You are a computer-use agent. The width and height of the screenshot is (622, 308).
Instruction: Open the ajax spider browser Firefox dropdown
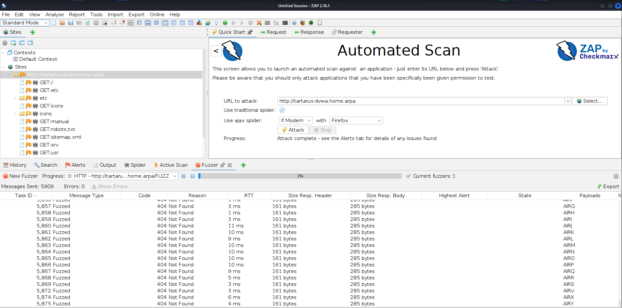356,121
